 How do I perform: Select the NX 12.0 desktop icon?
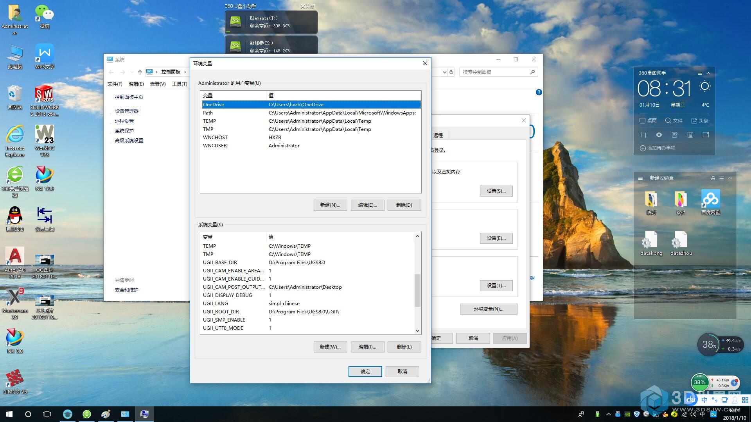(44, 179)
